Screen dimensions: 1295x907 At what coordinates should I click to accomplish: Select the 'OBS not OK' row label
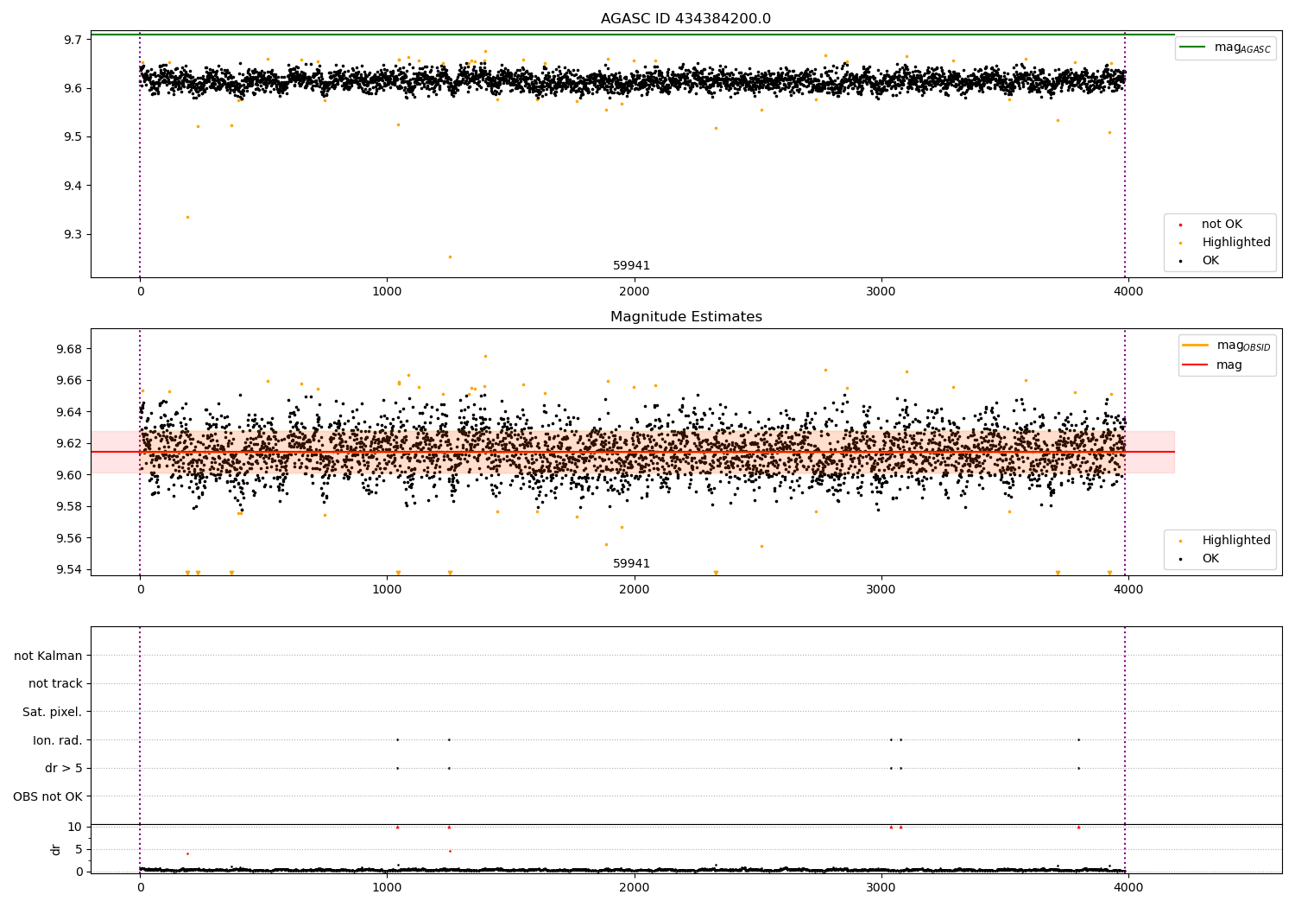pyautogui.click(x=47, y=796)
